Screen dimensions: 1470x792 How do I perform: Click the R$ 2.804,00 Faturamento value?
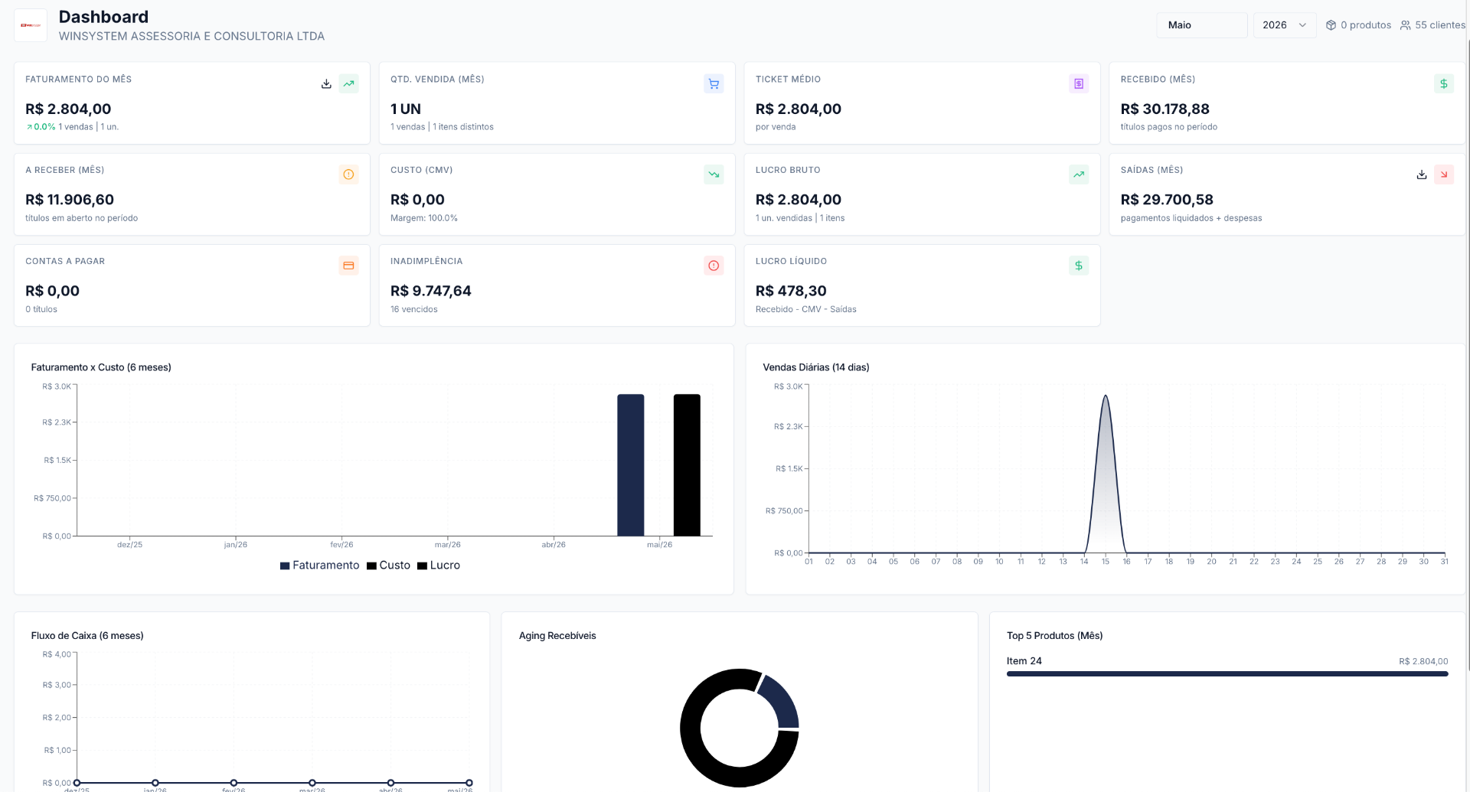68,109
